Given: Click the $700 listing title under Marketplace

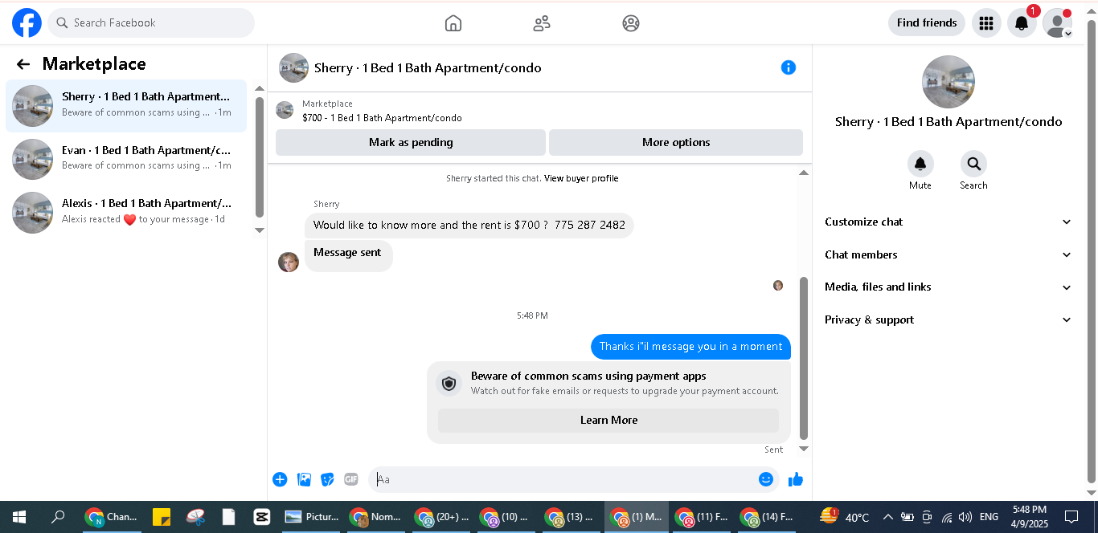Looking at the screenshot, I should (x=382, y=118).
